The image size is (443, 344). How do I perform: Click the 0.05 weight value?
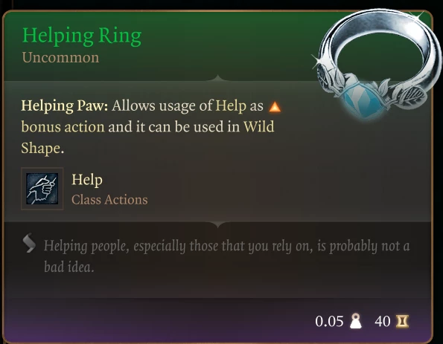[x=329, y=322]
